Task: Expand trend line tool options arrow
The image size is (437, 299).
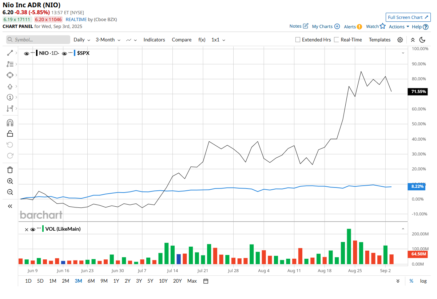Action: [x=16, y=53]
